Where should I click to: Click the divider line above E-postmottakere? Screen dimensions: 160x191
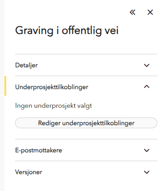(86, 139)
